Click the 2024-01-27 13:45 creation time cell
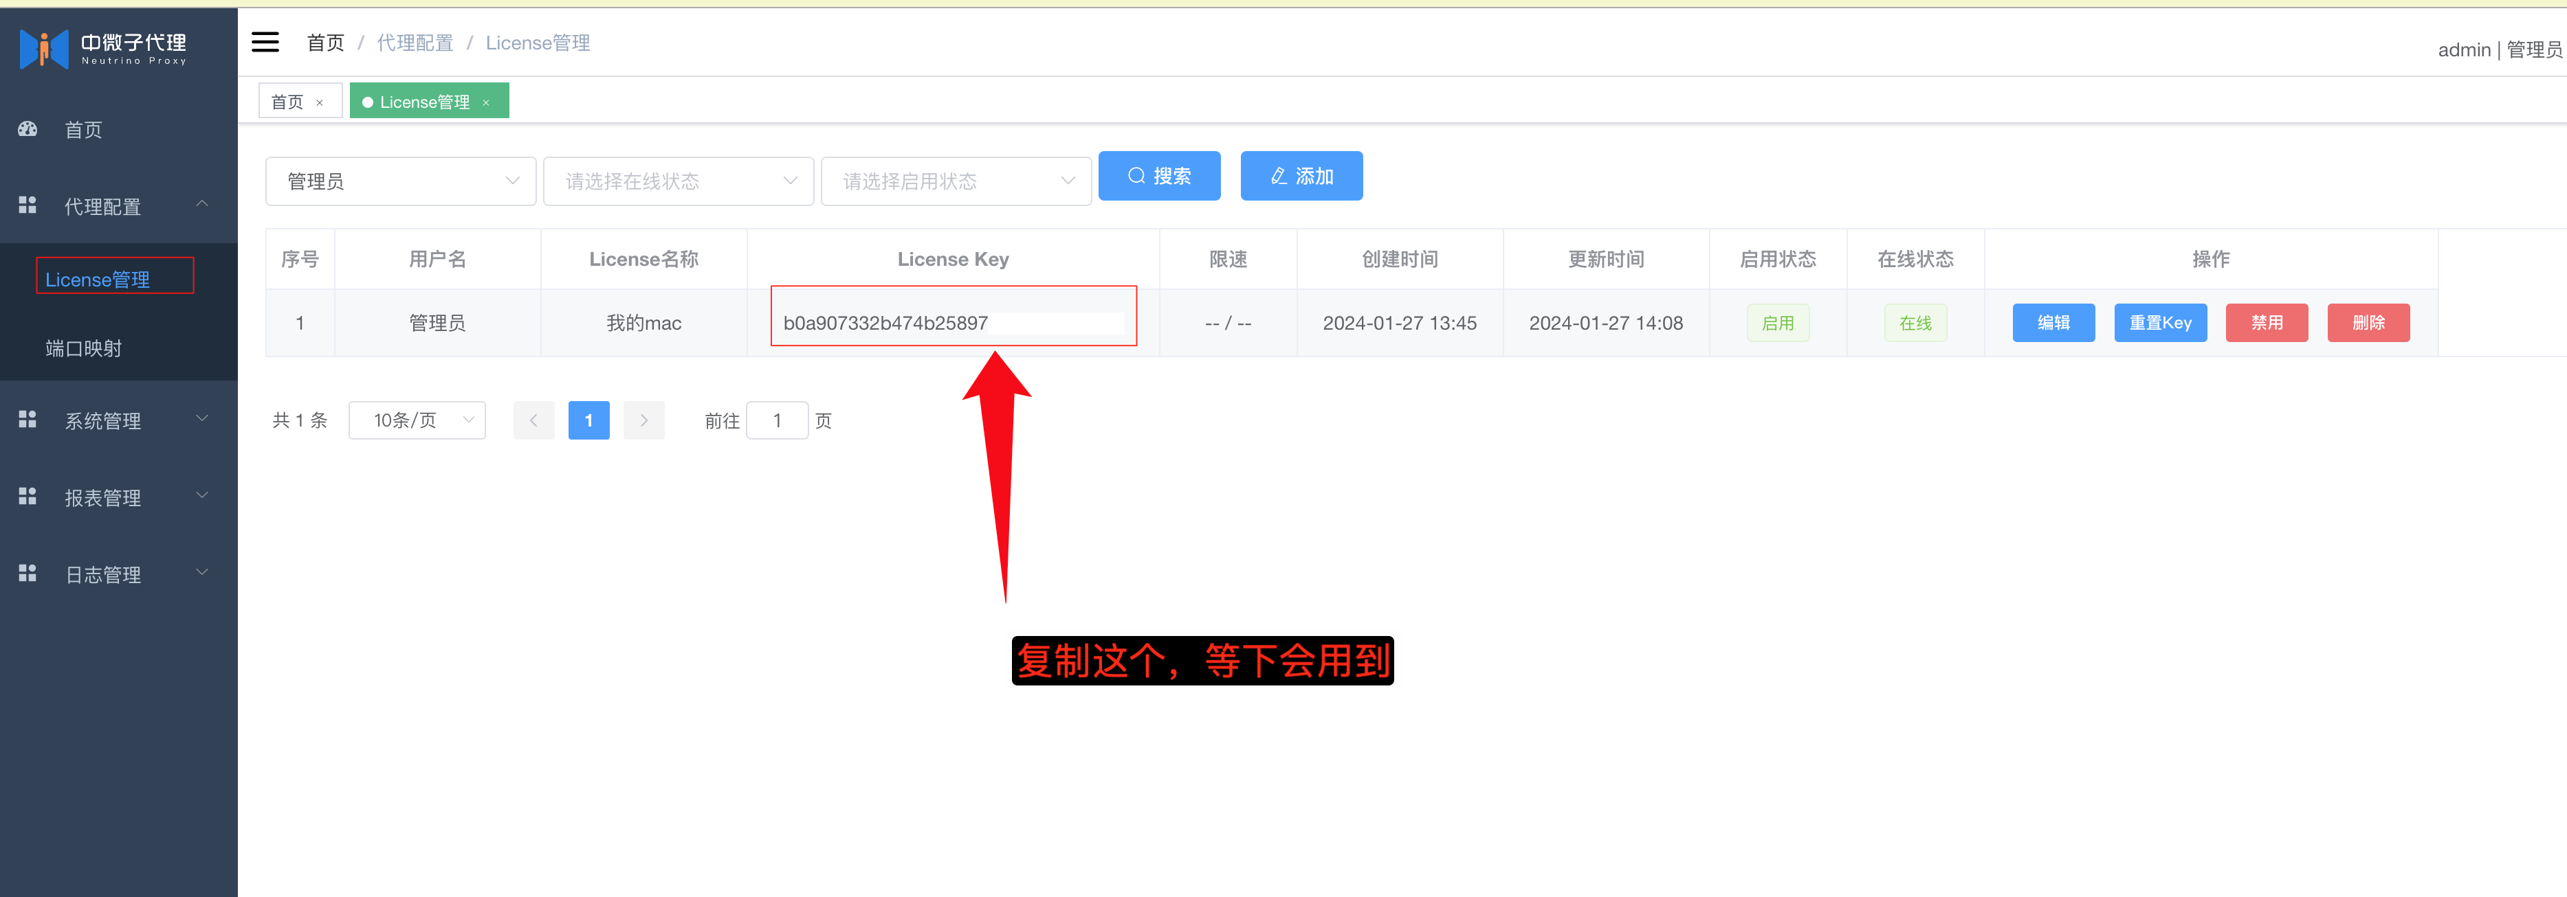Viewport: 2567px width, 897px height. (1400, 323)
